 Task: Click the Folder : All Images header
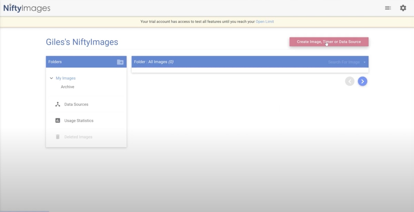pyautogui.click(x=154, y=62)
